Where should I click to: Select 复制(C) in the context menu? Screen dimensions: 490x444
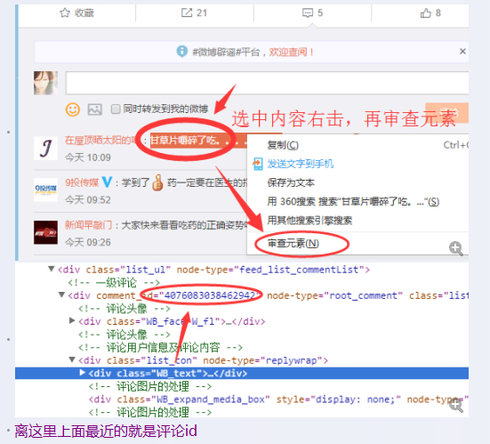(283, 145)
